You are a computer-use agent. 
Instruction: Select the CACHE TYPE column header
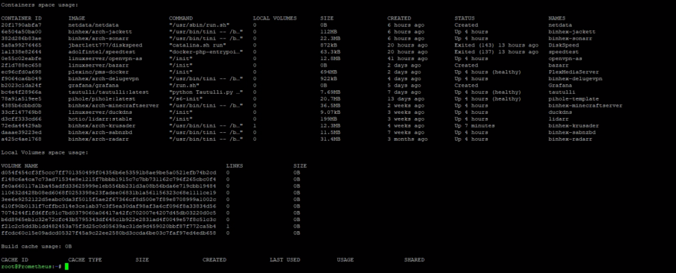[x=85, y=260]
